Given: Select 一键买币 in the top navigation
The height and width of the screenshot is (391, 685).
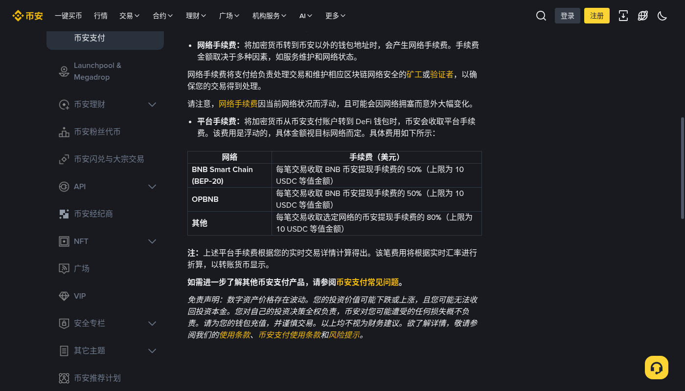Looking at the screenshot, I should 68,16.
